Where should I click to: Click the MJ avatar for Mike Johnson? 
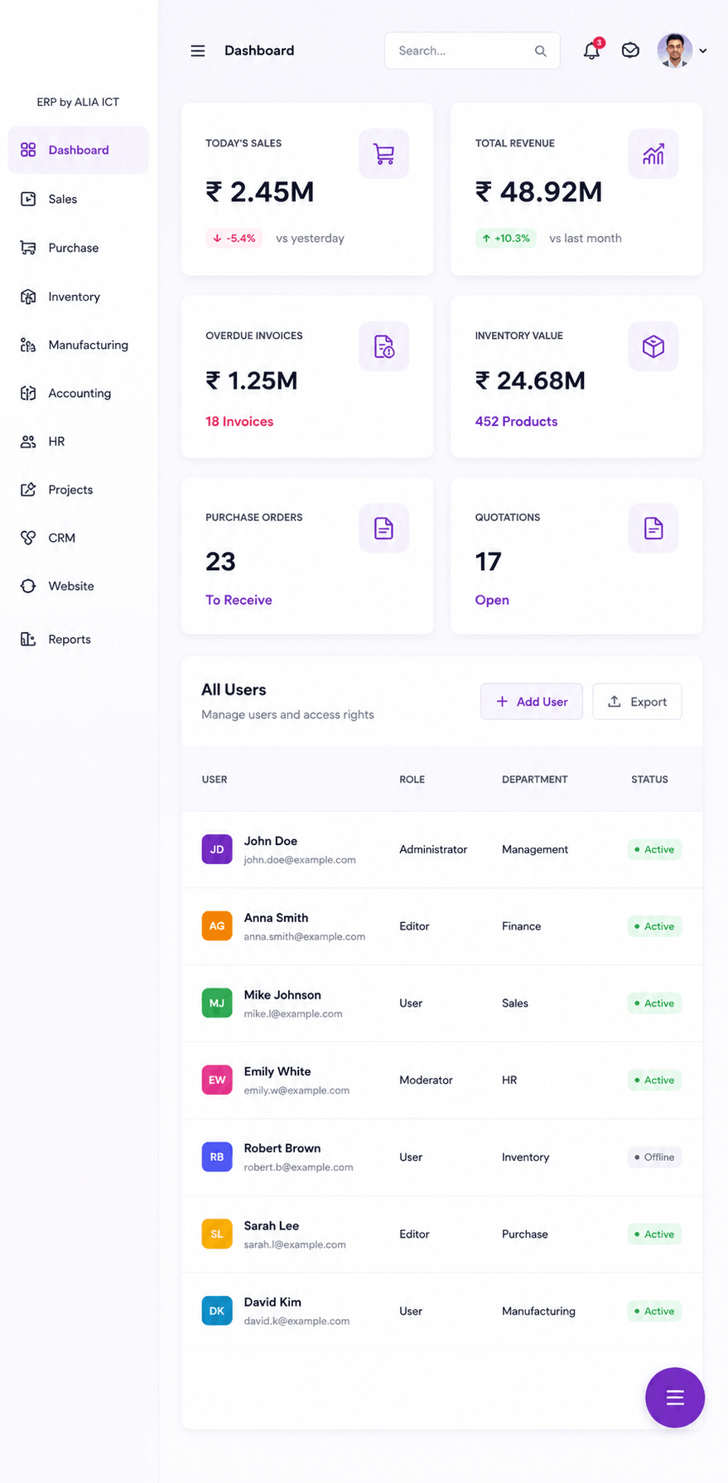[x=217, y=1002]
